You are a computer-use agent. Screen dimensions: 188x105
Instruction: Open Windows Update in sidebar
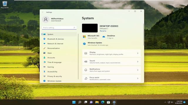pyautogui.click(x=59, y=81)
